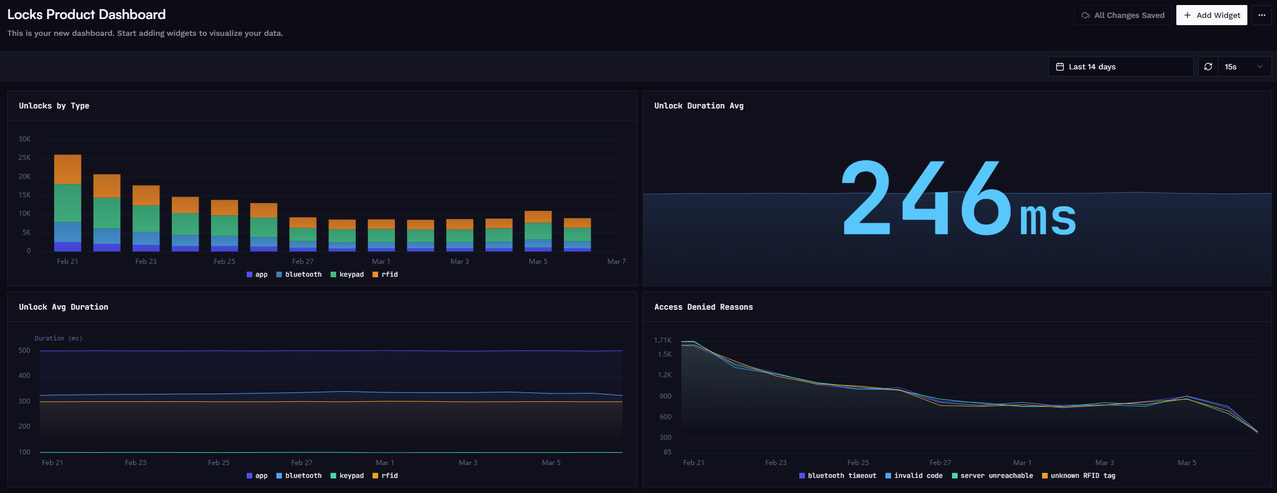Open the Last 14 days time range picker
Screen dimensions: 1277x493
click(x=1120, y=67)
